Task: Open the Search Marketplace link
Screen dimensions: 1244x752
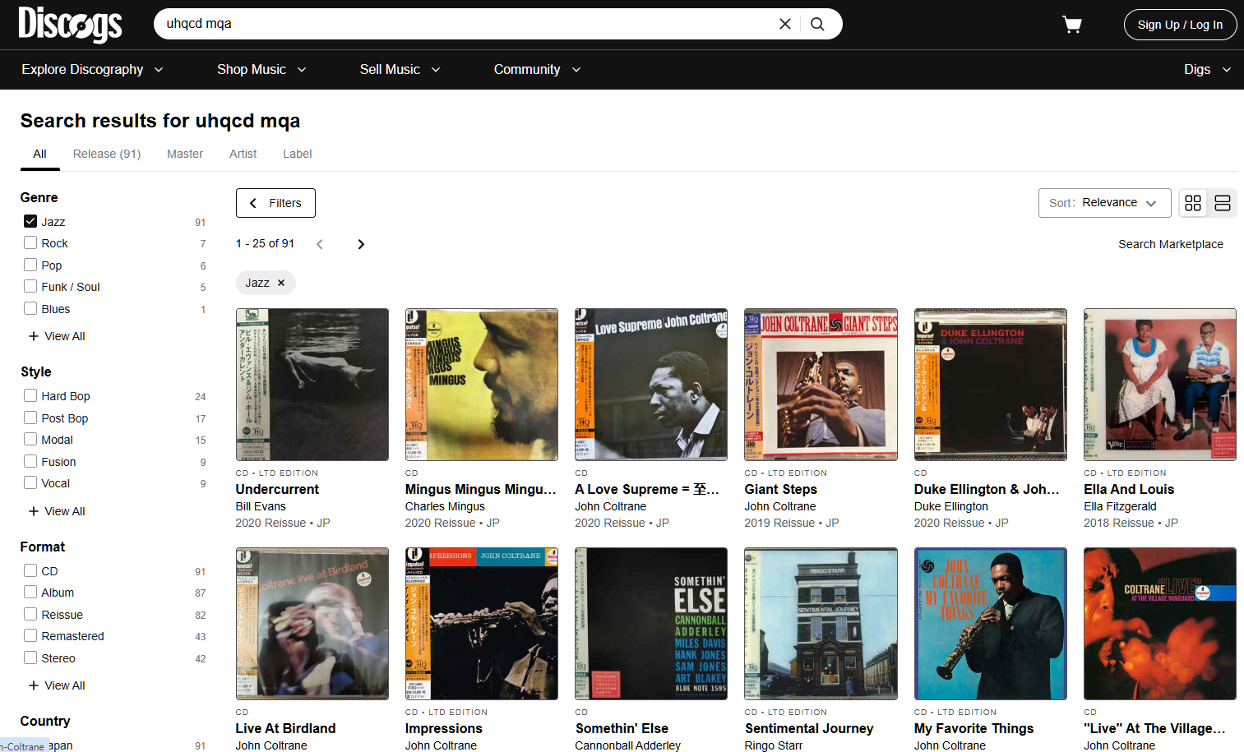Action: (1171, 244)
